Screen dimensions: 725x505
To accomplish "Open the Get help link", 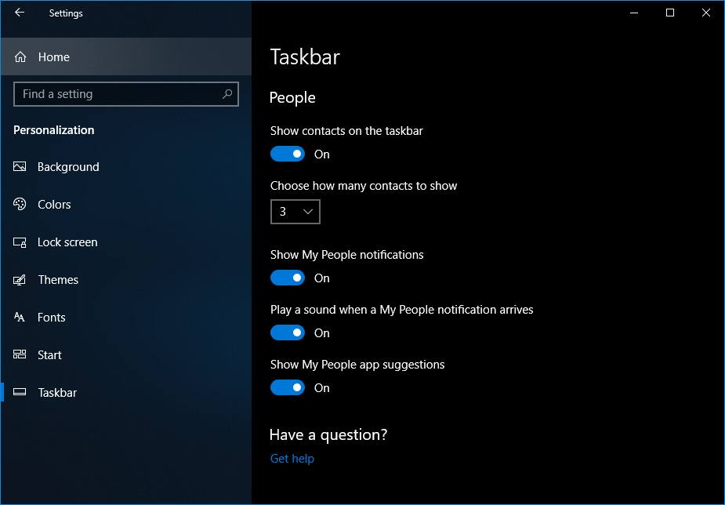I will (x=292, y=459).
